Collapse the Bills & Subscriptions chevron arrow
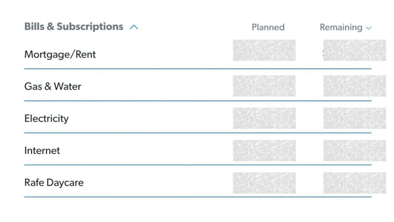 click(134, 27)
